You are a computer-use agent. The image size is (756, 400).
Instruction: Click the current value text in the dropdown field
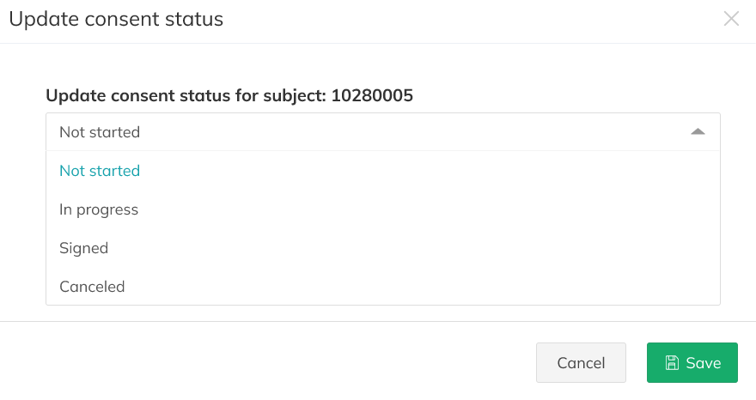click(x=100, y=132)
